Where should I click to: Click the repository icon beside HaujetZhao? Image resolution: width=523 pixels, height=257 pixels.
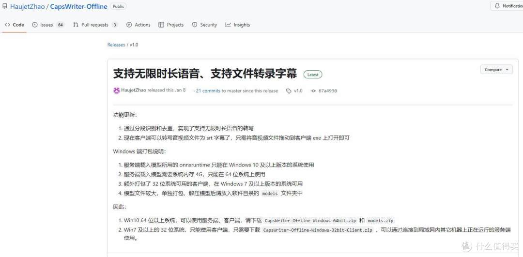tap(5, 6)
